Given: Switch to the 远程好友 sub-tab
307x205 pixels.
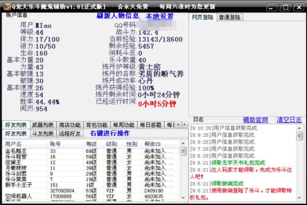Looking at the screenshot, I should click(70, 134).
